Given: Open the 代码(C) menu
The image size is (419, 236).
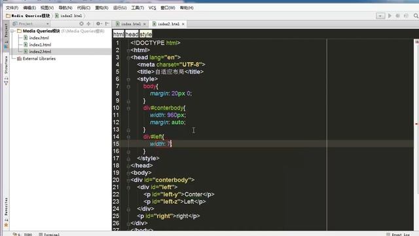Looking at the screenshot, I should (x=84, y=8).
